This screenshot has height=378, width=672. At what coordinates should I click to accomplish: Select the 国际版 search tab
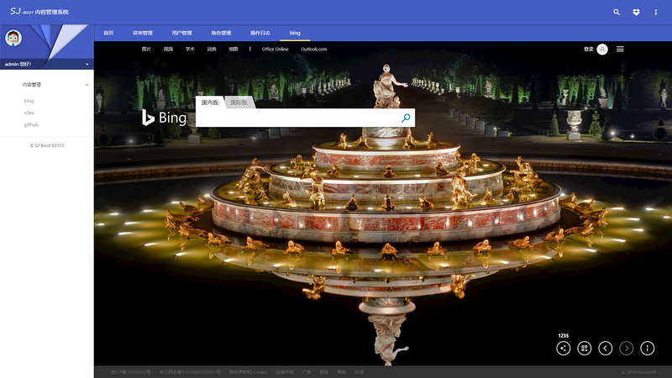(x=239, y=102)
